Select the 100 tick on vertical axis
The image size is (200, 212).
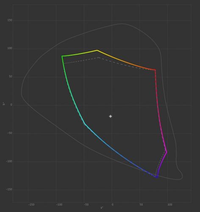(x=10, y=48)
